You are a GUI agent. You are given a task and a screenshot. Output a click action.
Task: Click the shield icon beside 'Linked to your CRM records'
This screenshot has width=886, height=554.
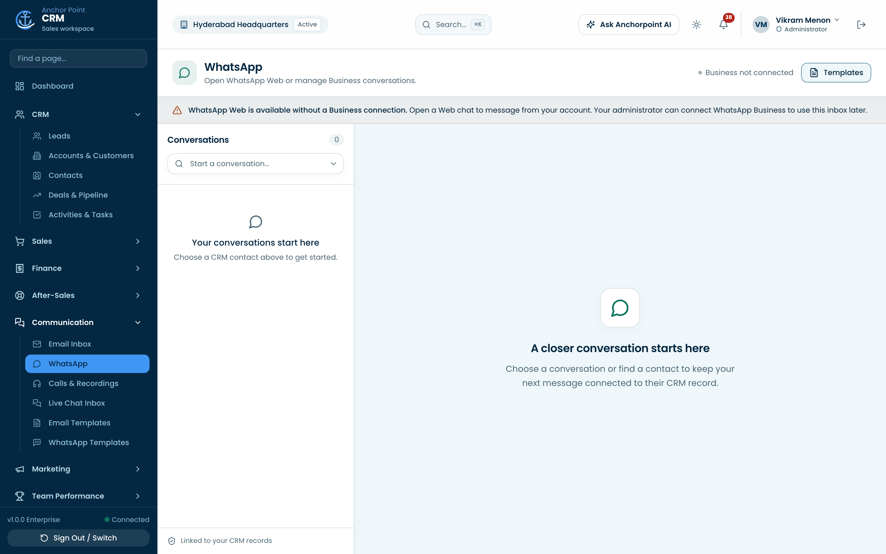(x=171, y=541)
